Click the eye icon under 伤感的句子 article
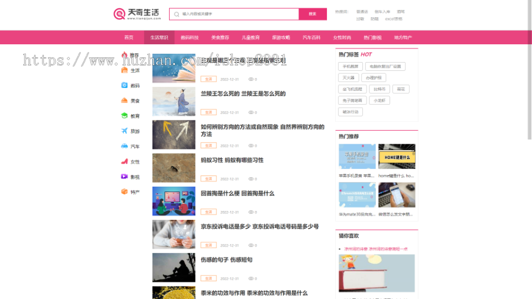The image size is (532, 299). click(251, 278)
